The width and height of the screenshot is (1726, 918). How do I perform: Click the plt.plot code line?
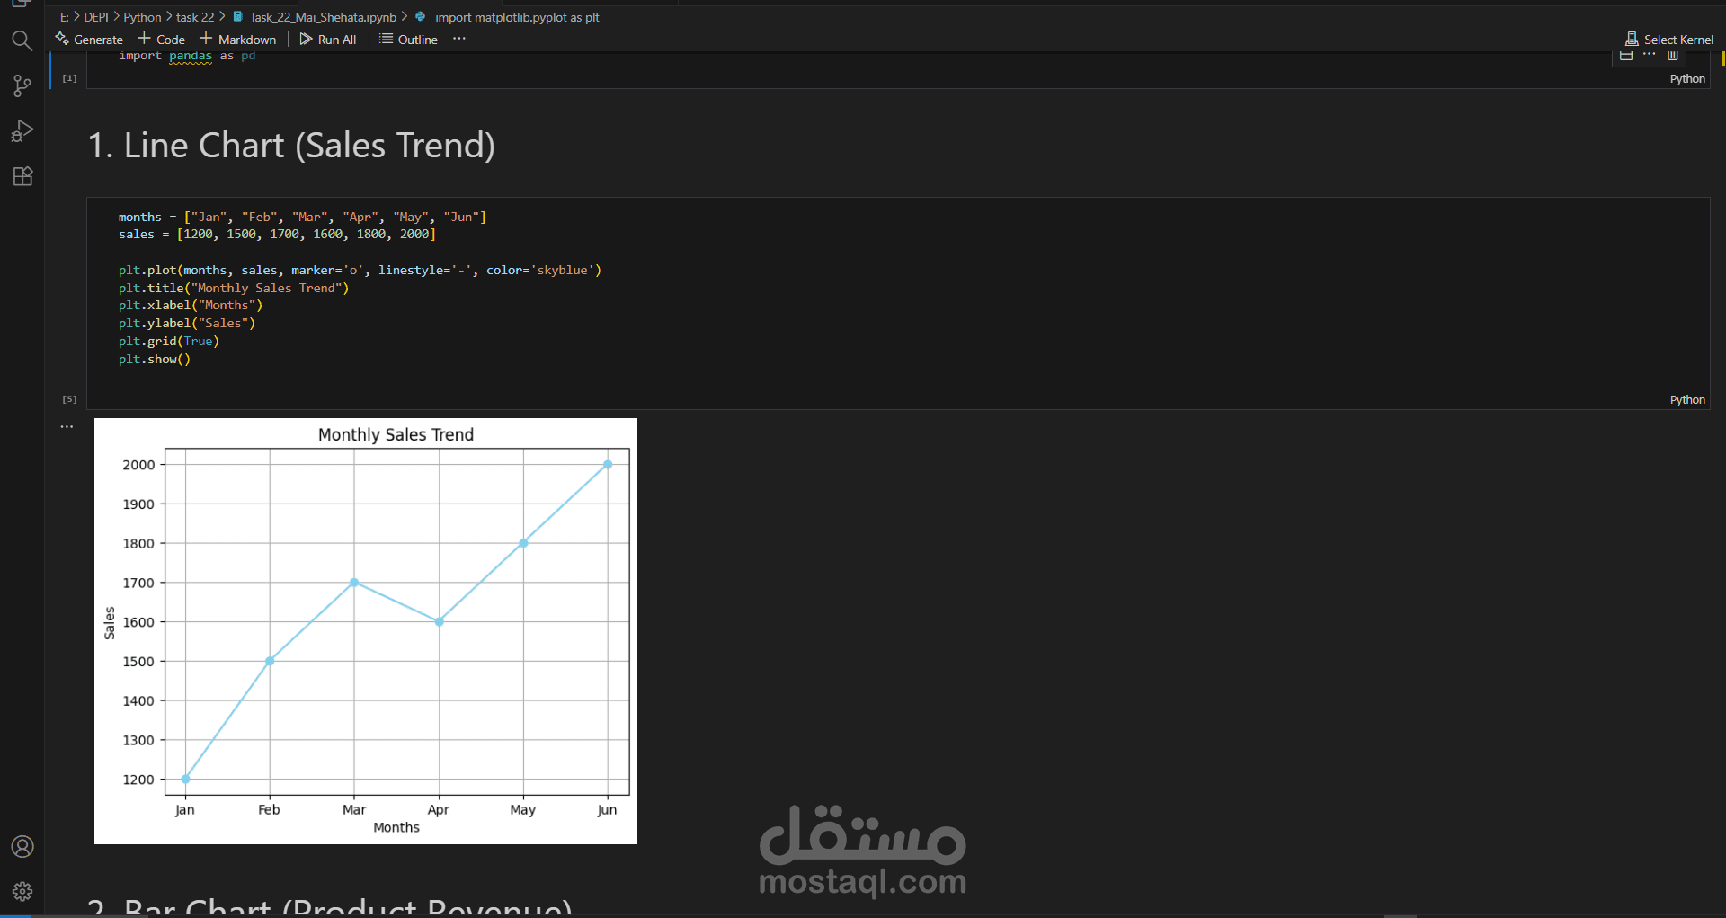[360, 270]
